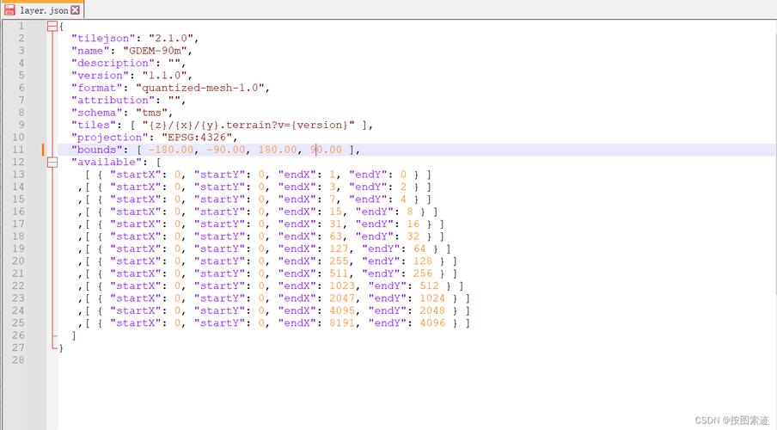Click the "projection" key on line 10
Viewport: 777px width, 430px height.
(109, 138)
